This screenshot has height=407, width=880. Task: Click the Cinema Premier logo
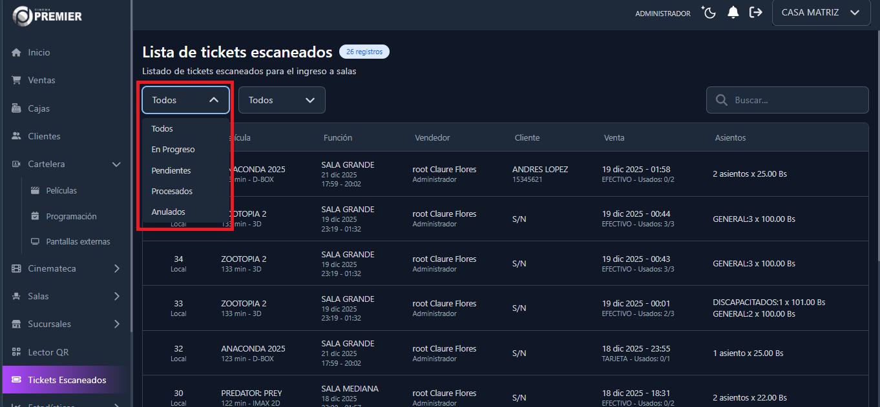click(48, 15)
